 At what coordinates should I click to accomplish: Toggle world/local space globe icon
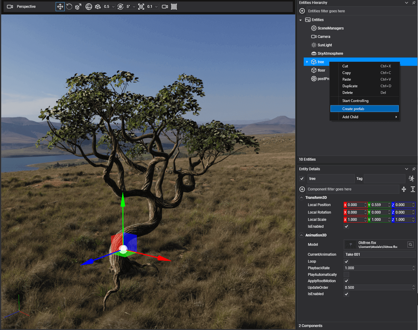(89, 7)
